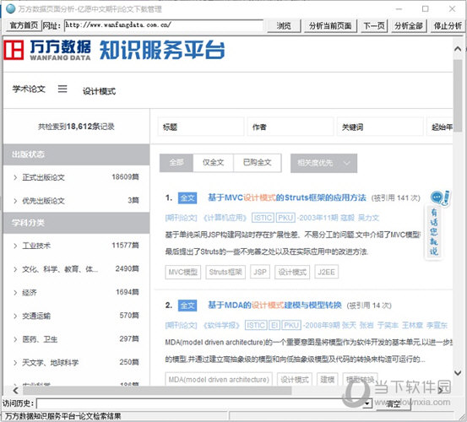Viewport: 467px width, 422px height.
Task: Click the J2EE keyword tag
Action: click(327, 272)
